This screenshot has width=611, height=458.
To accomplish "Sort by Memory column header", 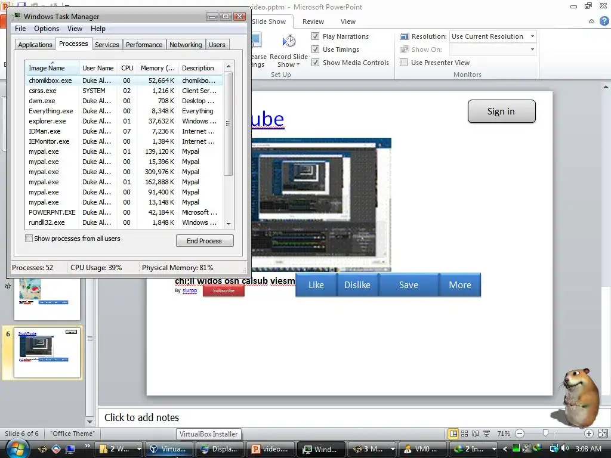I will pyautogui.click(x=158, y=68).
